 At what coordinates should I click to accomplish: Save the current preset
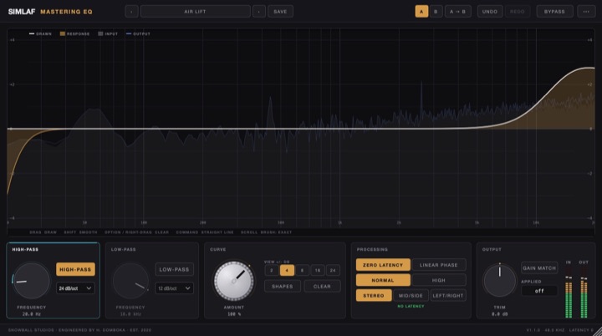280,12
